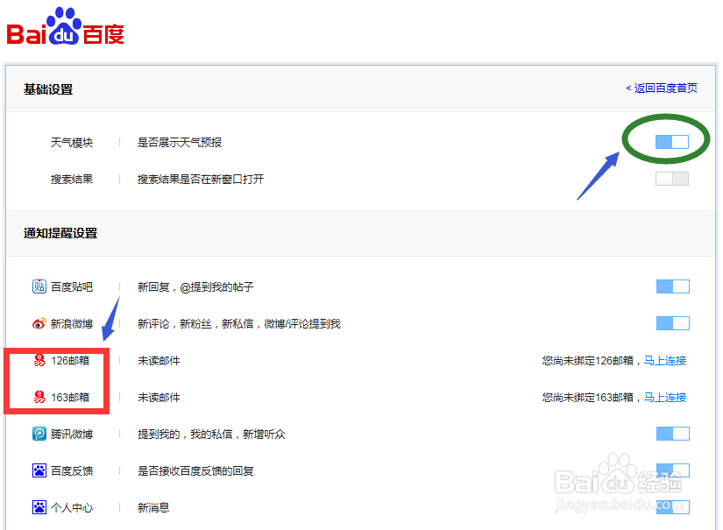Disable 百度贴吧 notification toggle

tap(671, 286)
